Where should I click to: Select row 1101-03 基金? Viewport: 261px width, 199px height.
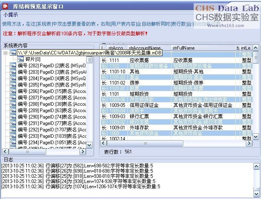pyautogui.click(x=177, y=77)
